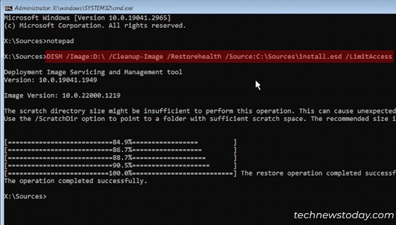Click the 'Image Version: 10.0.22000.1219' line
Screen dimensions: 396x225
click(62, 96)
